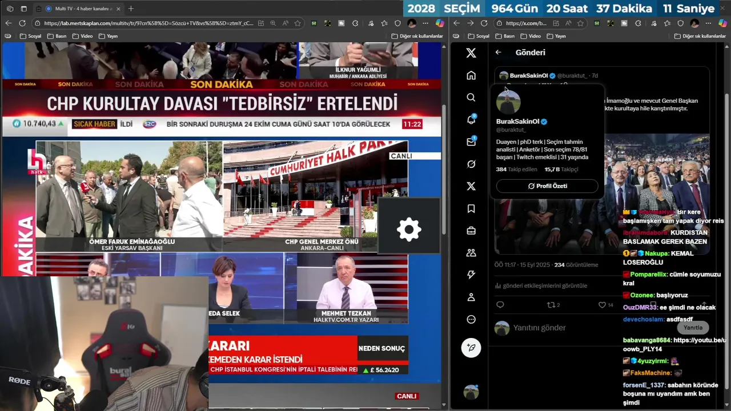The image size is (731, 411).
Task: Open the settings gear on Multi TV
Action: pyautogui.click(x=409, y=230)
